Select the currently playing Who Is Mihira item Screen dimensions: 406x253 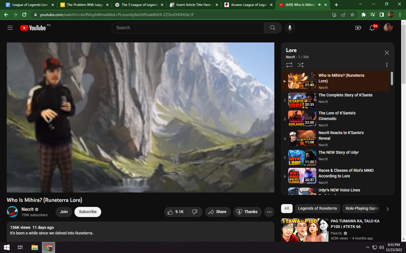click(336, 81)
